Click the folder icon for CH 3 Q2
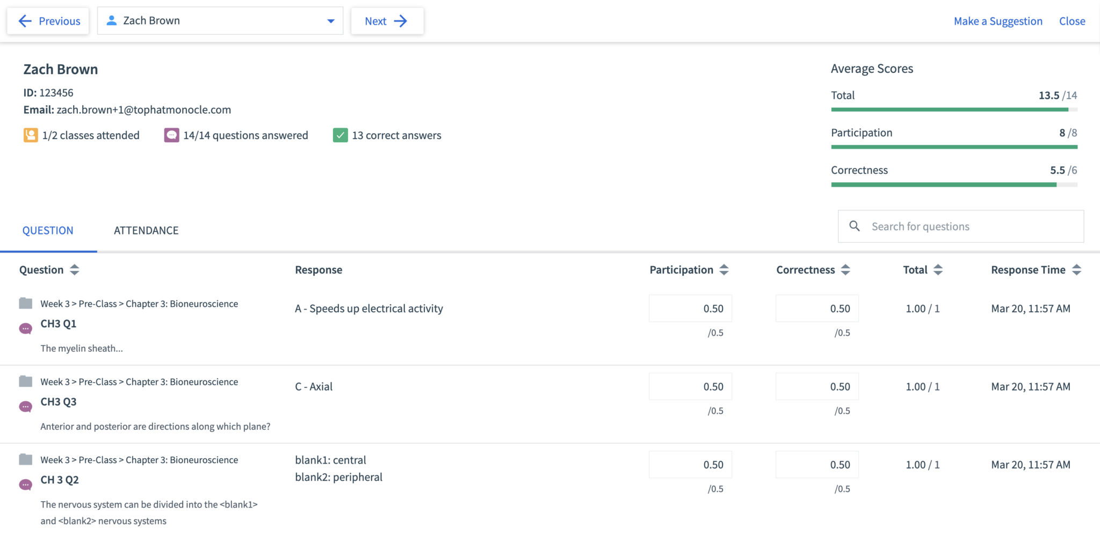The width and height of the screenshot is (1100, 536). point(26,459)
